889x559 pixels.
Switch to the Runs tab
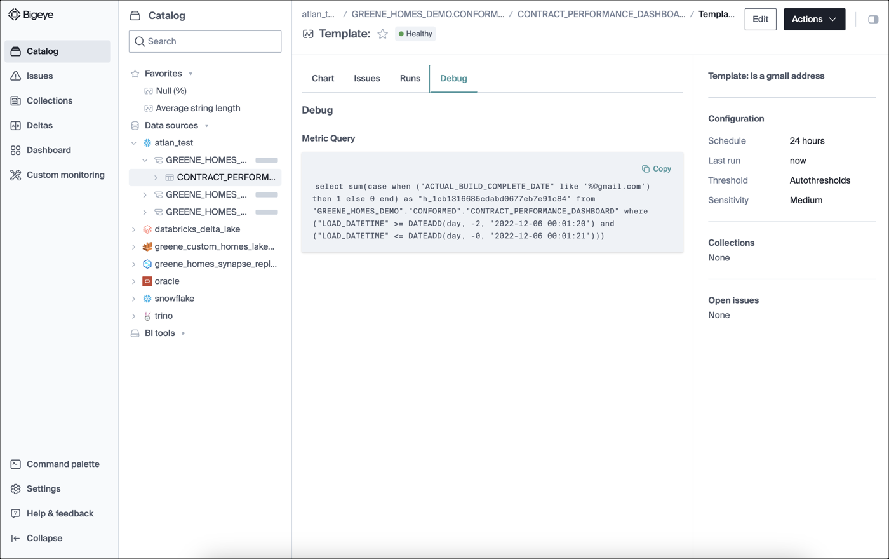pos(410,79)
